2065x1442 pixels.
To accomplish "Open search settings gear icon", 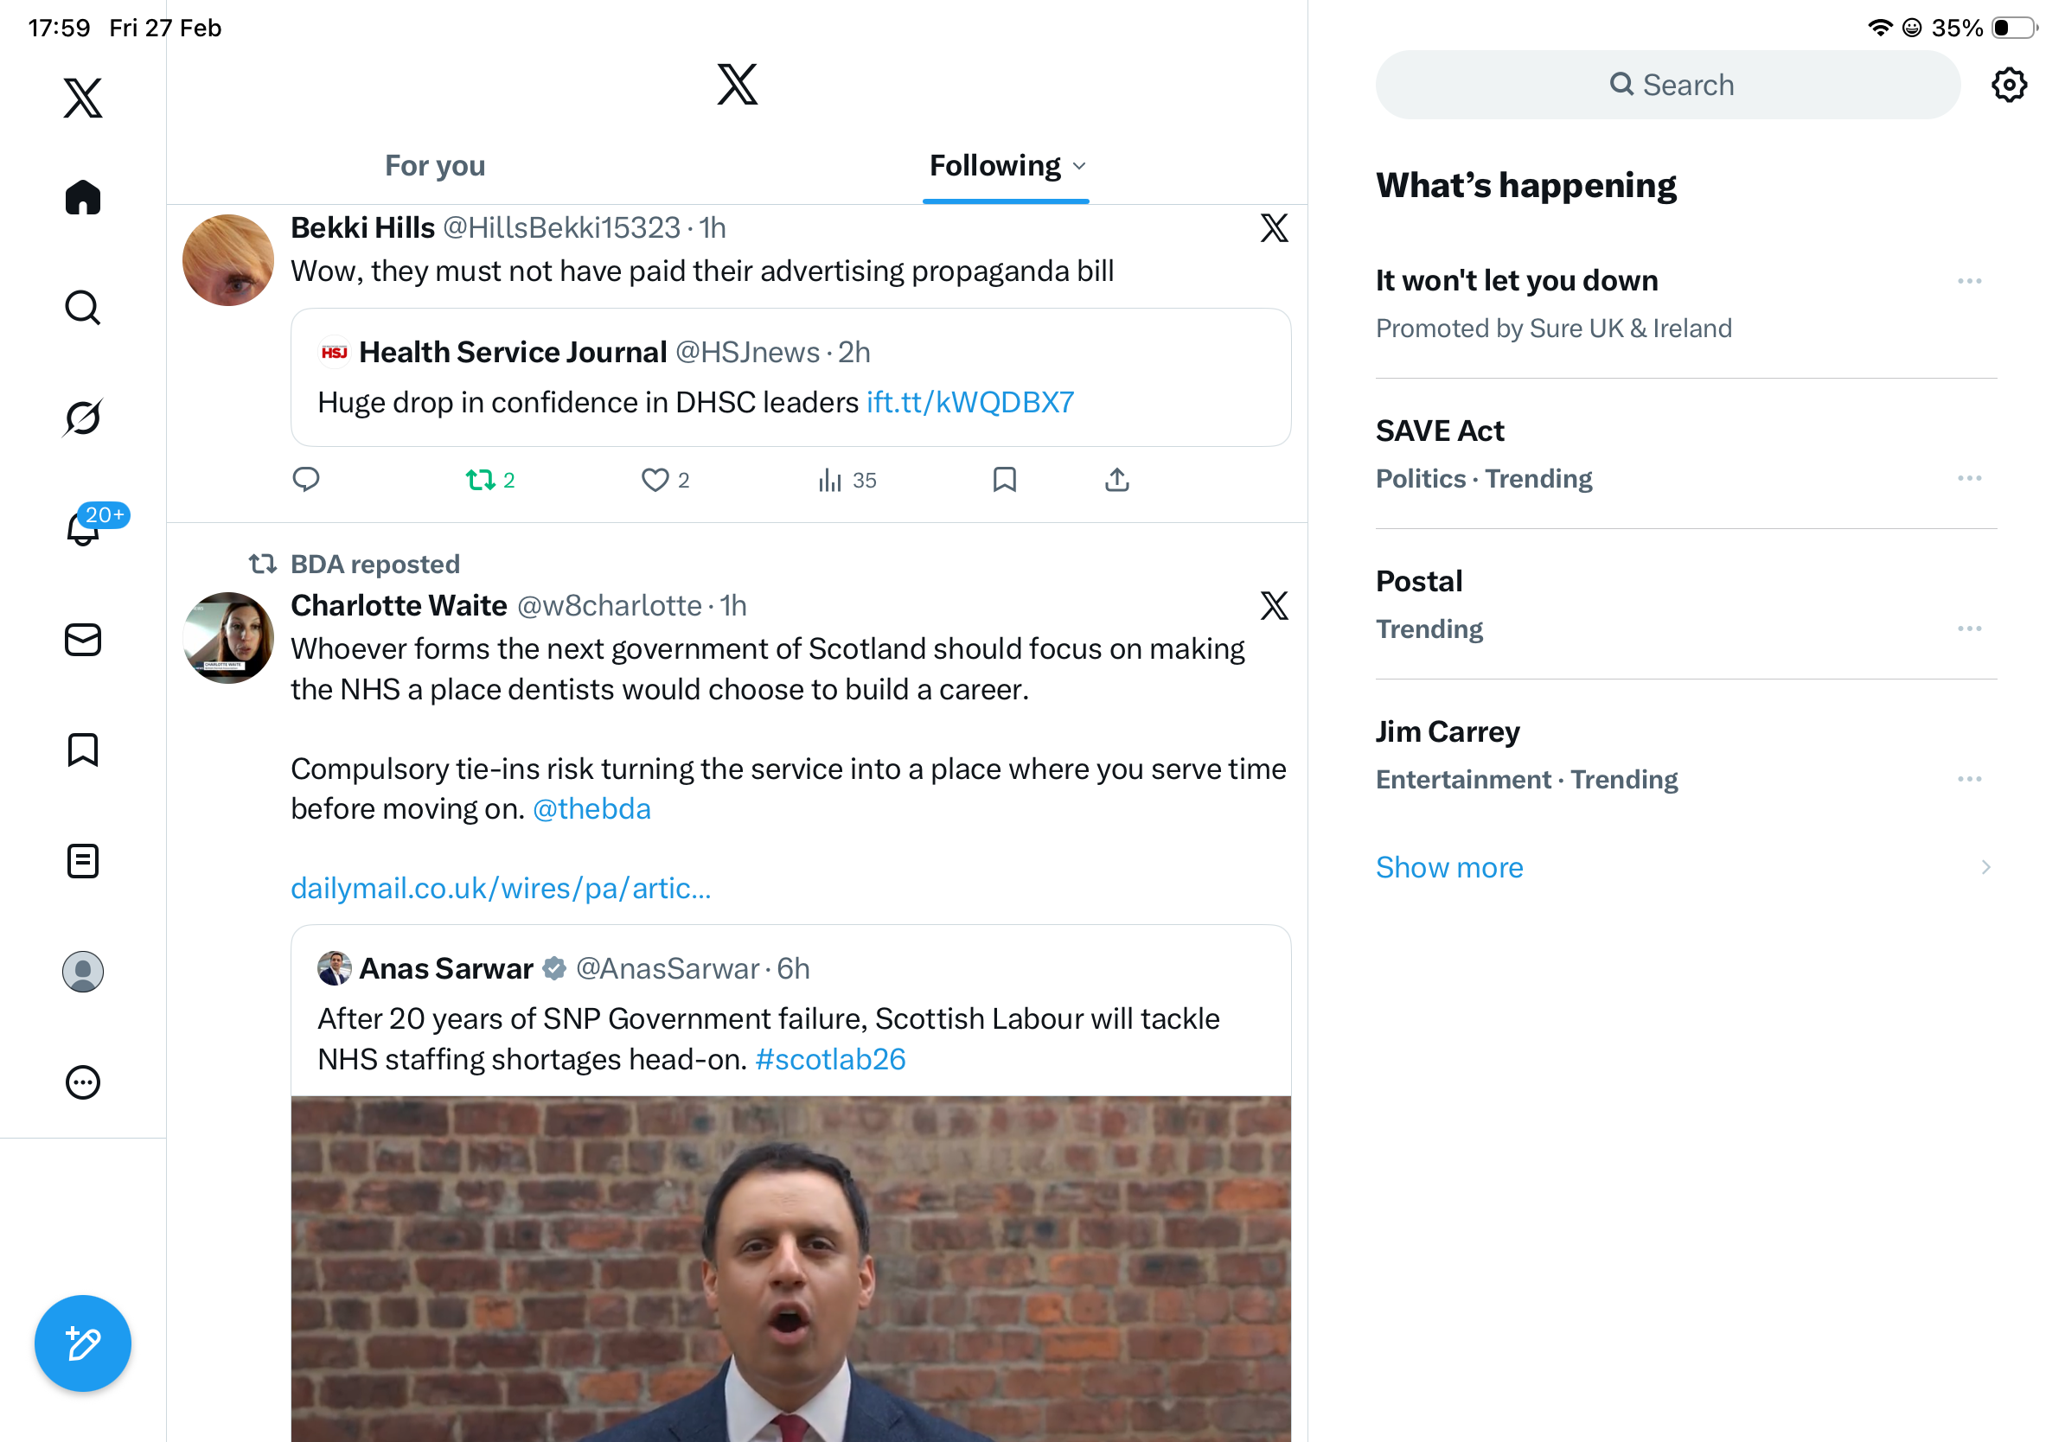I will pos(2007,86).
